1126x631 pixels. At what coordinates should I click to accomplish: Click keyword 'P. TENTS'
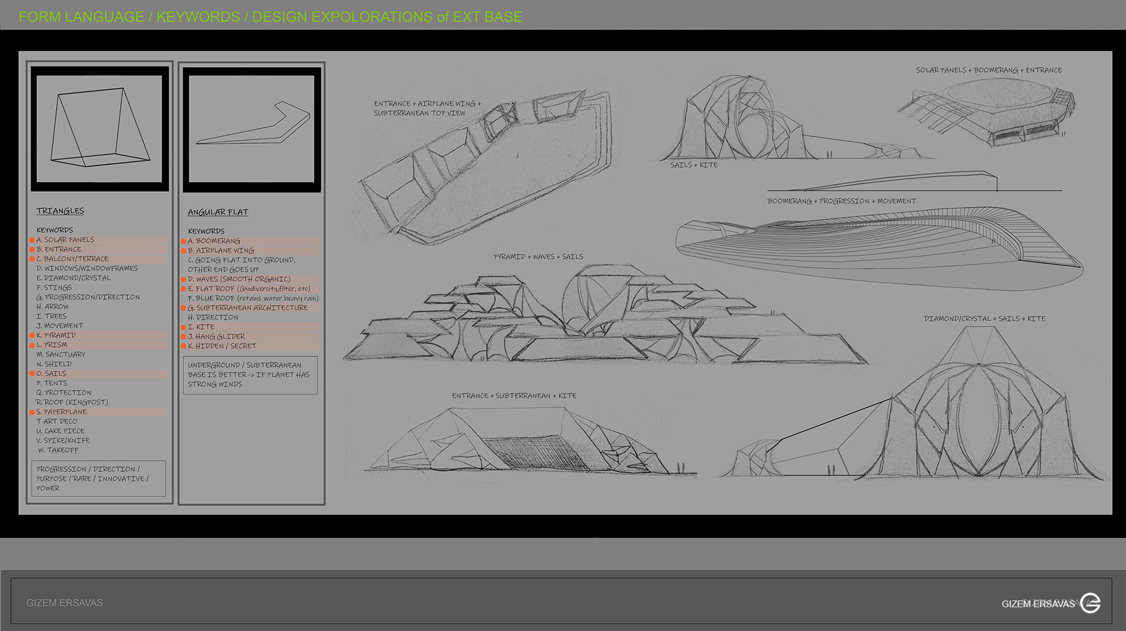[51, 383]
